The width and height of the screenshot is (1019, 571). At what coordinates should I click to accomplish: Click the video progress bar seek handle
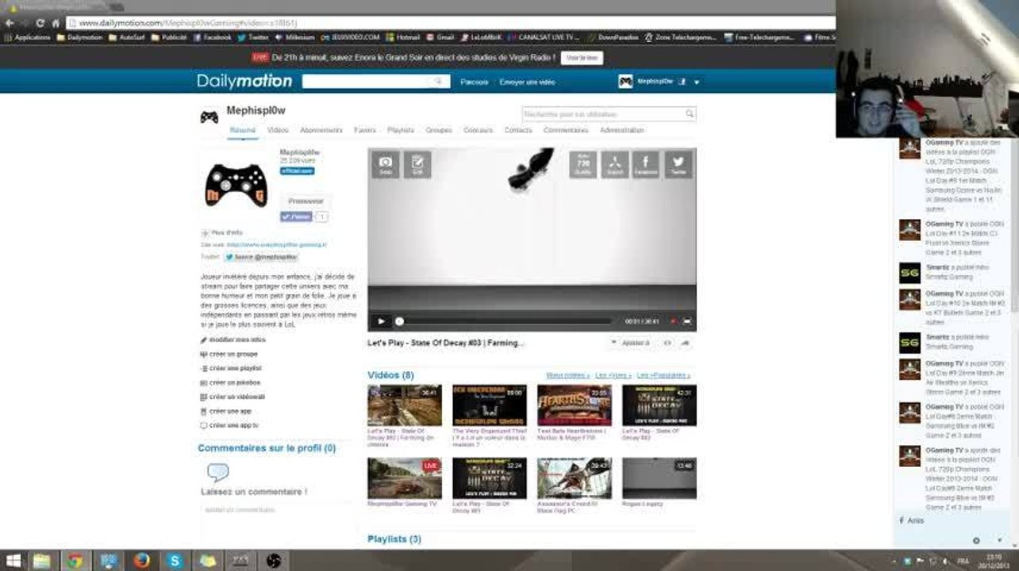pos(399,321)
